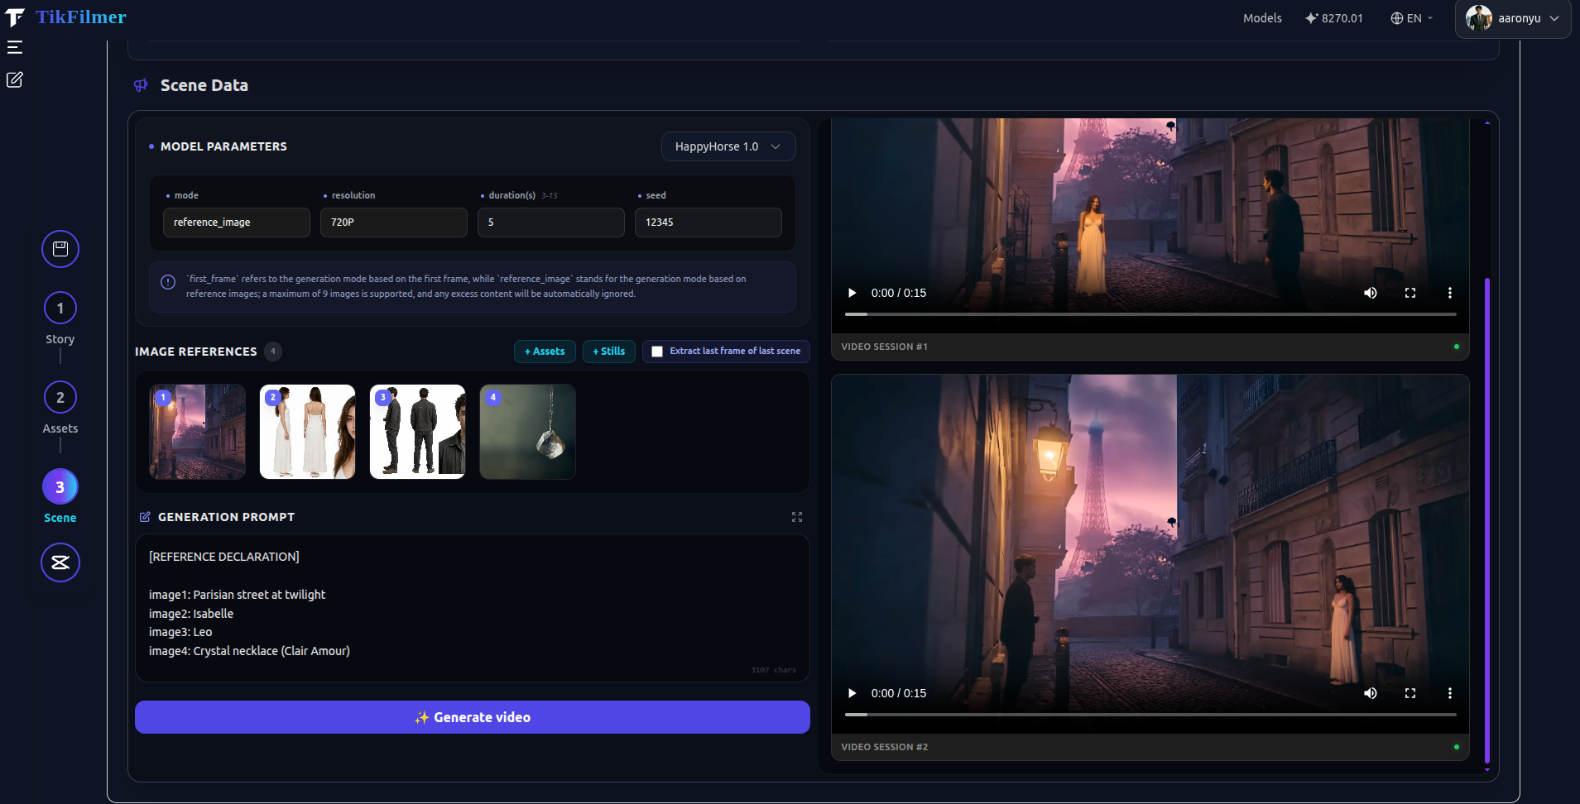
Task: Add image references from Stills
Action: point(609,352)
